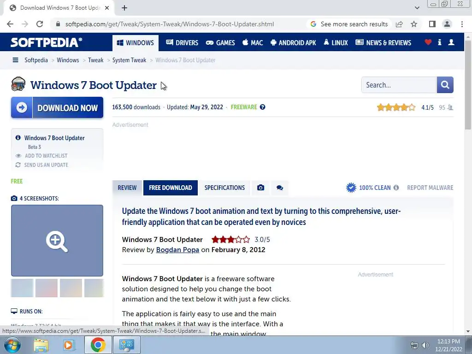The width and height of the screenshot is (472, 354).
Task: Open the Android APK section
Action: pos(293,43)
